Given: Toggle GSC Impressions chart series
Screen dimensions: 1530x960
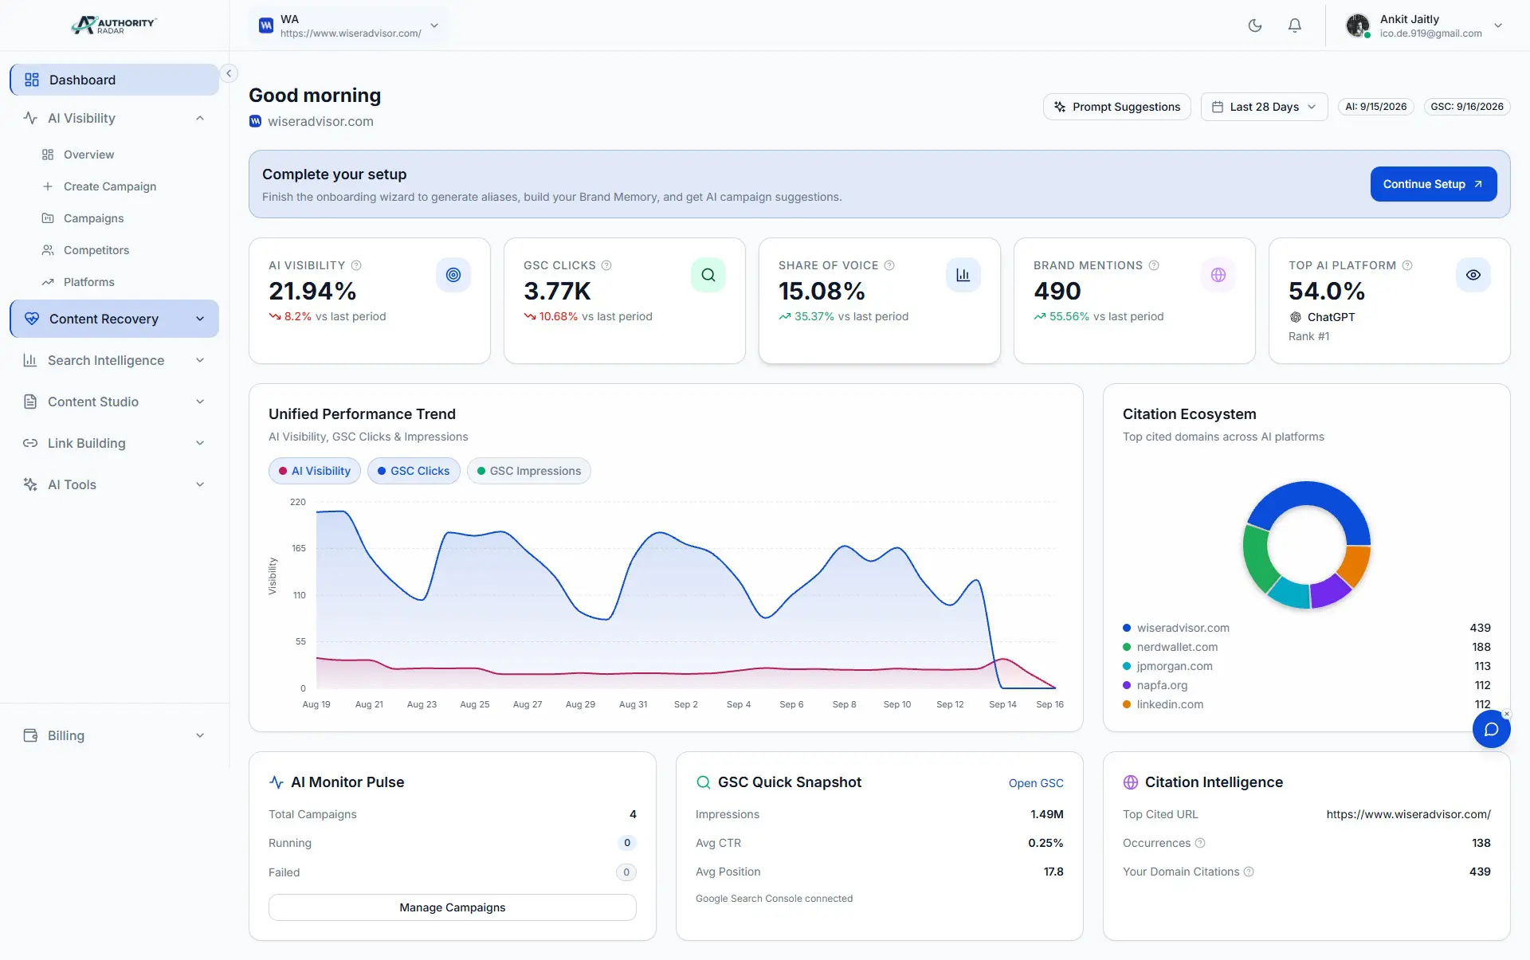Looking at the screenshot, I should point(529,471).
